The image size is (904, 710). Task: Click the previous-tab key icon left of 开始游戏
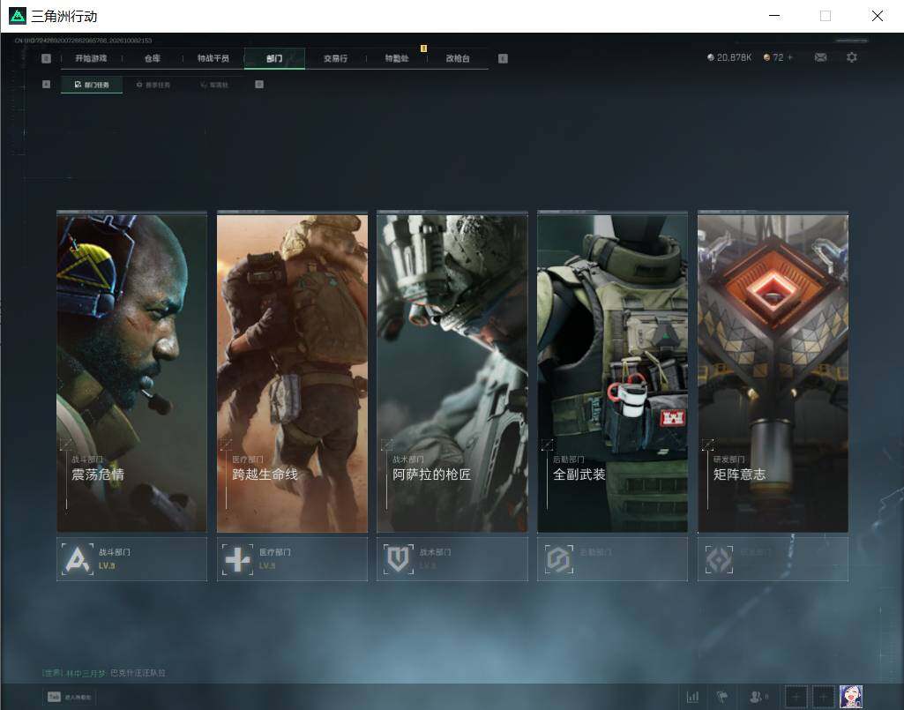[47, 58]
